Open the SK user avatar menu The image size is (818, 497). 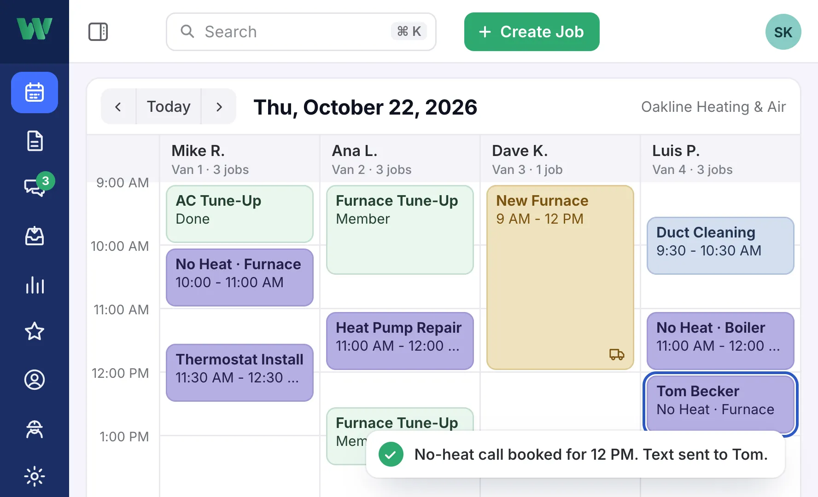pos(783,32)
